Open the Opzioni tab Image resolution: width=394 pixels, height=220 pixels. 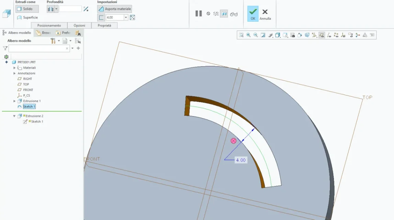(79, 25)
